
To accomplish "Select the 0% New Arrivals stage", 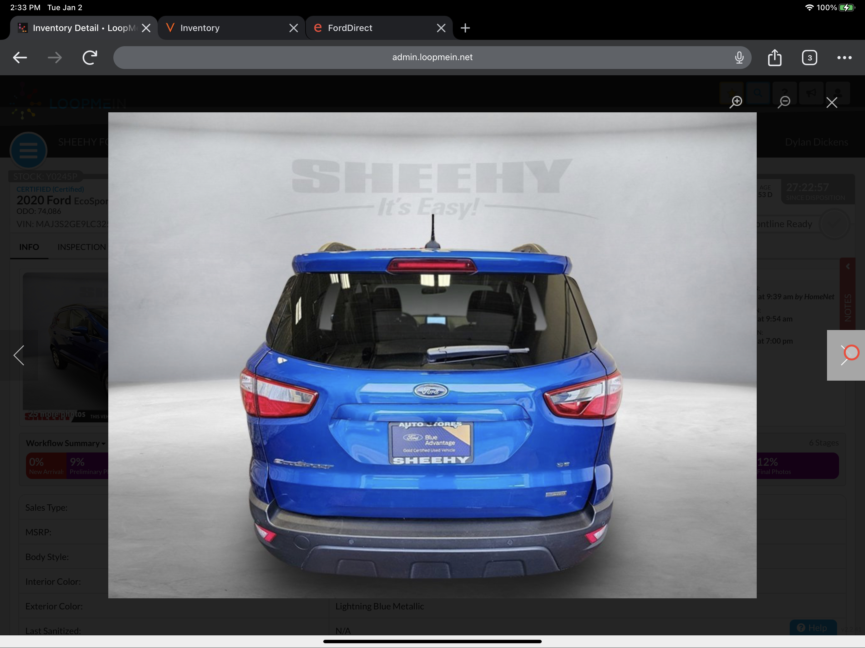I will pyautogui.click(x=46, y=466).
